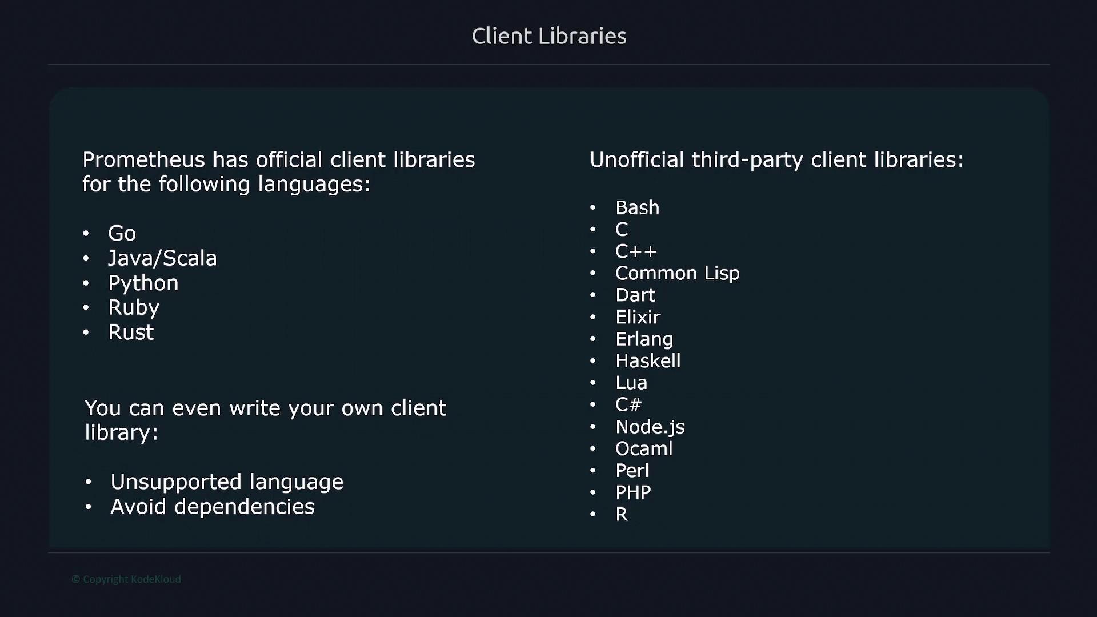This screenshot has width=1097, height=617.
Task: Click the Copyright KodeKloud footer text
Action: (126, 579)
